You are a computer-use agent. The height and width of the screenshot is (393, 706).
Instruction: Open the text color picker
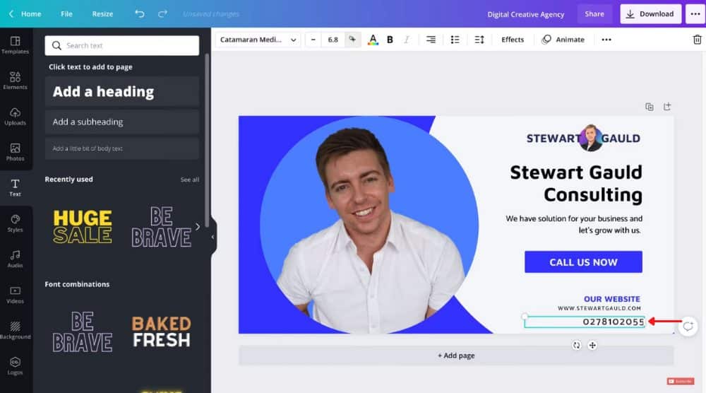point(373,40)
